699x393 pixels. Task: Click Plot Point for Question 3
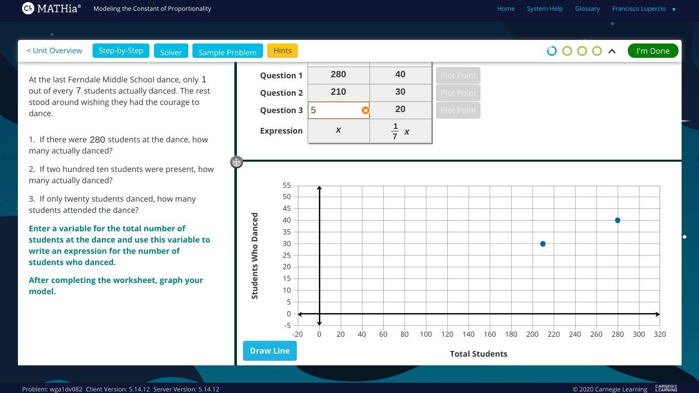pyautogui.click(x=458, y=110)
